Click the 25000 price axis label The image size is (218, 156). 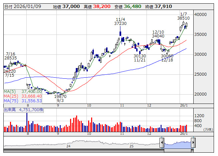[x=200, y=74]
